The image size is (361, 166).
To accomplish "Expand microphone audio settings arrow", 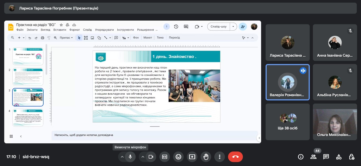I will pos(122,157).
